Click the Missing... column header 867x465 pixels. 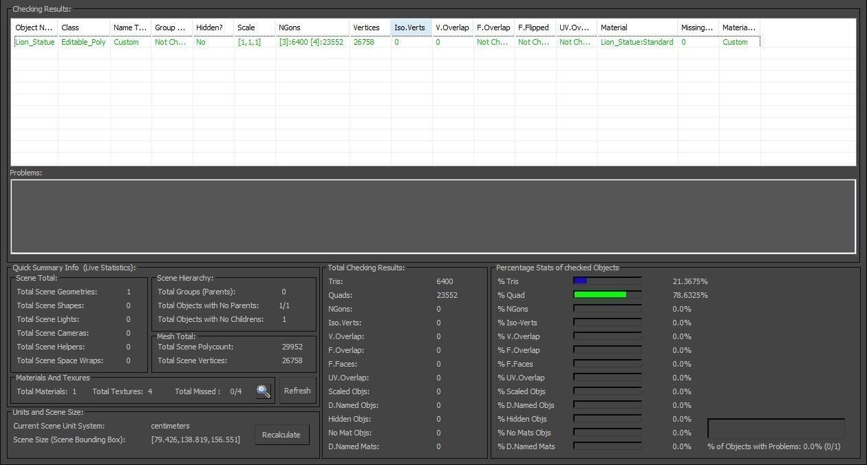point(698,28)
